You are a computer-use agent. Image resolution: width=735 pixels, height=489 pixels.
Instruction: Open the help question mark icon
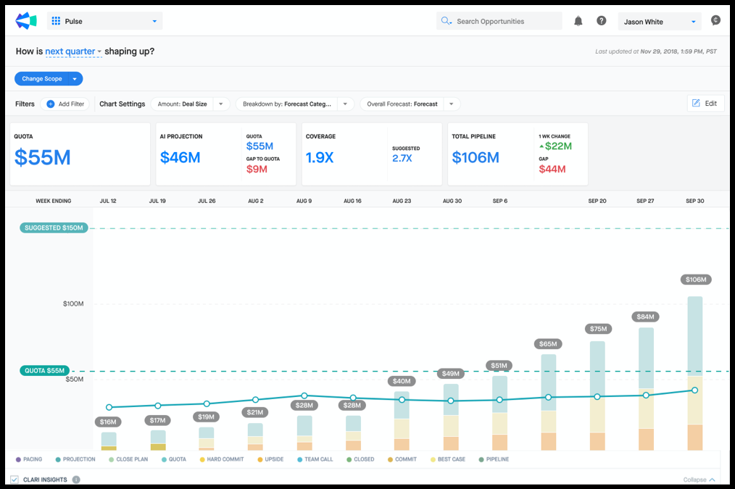602,21
